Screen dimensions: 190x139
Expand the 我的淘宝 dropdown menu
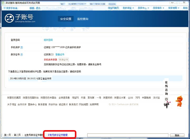click(x=128, y=8)
